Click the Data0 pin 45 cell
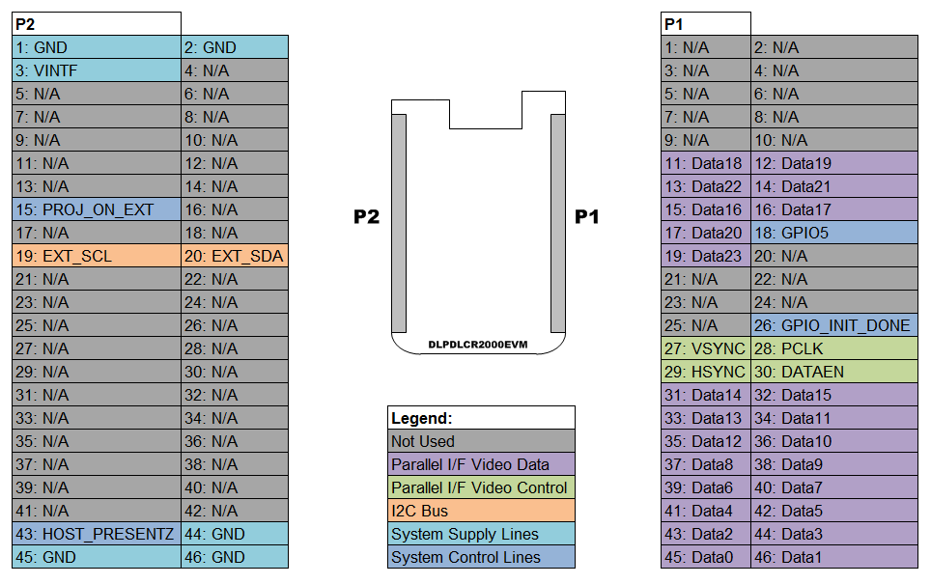Image resolution: width=931 pixels, height=584 pixels. pyautogui.click(x=705, y=557)
